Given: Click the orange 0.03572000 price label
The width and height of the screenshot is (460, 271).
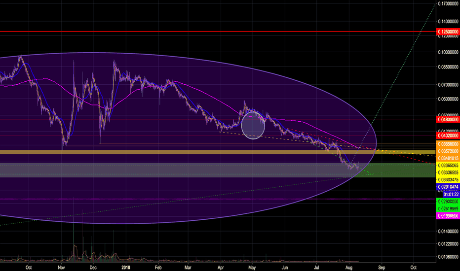Looking at the screenshot, I should [x=448, y=151].
